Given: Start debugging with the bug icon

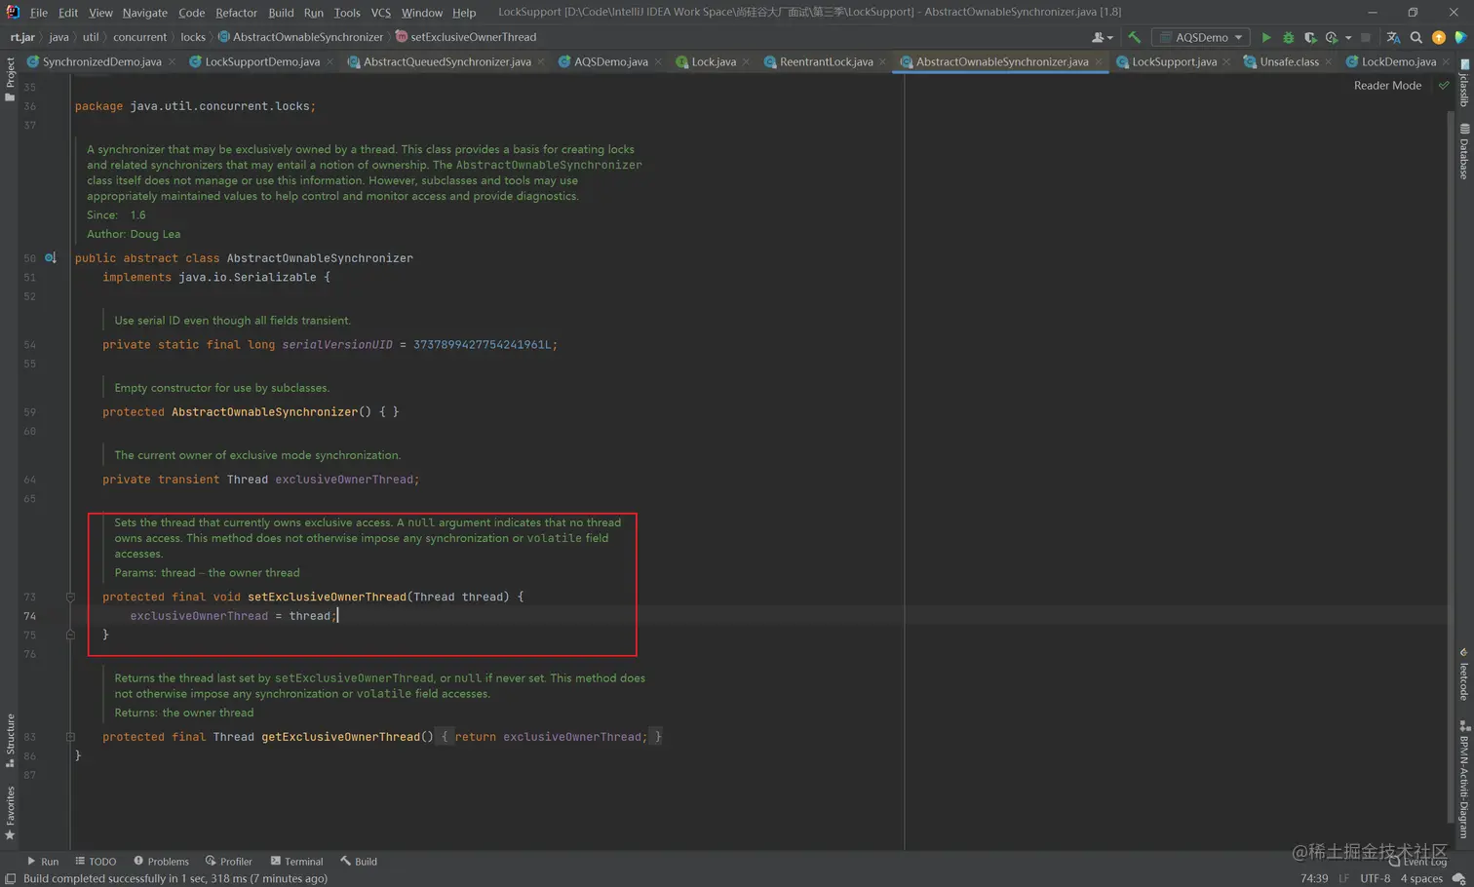Looking at the screenshot, I should click(1288, 37).
